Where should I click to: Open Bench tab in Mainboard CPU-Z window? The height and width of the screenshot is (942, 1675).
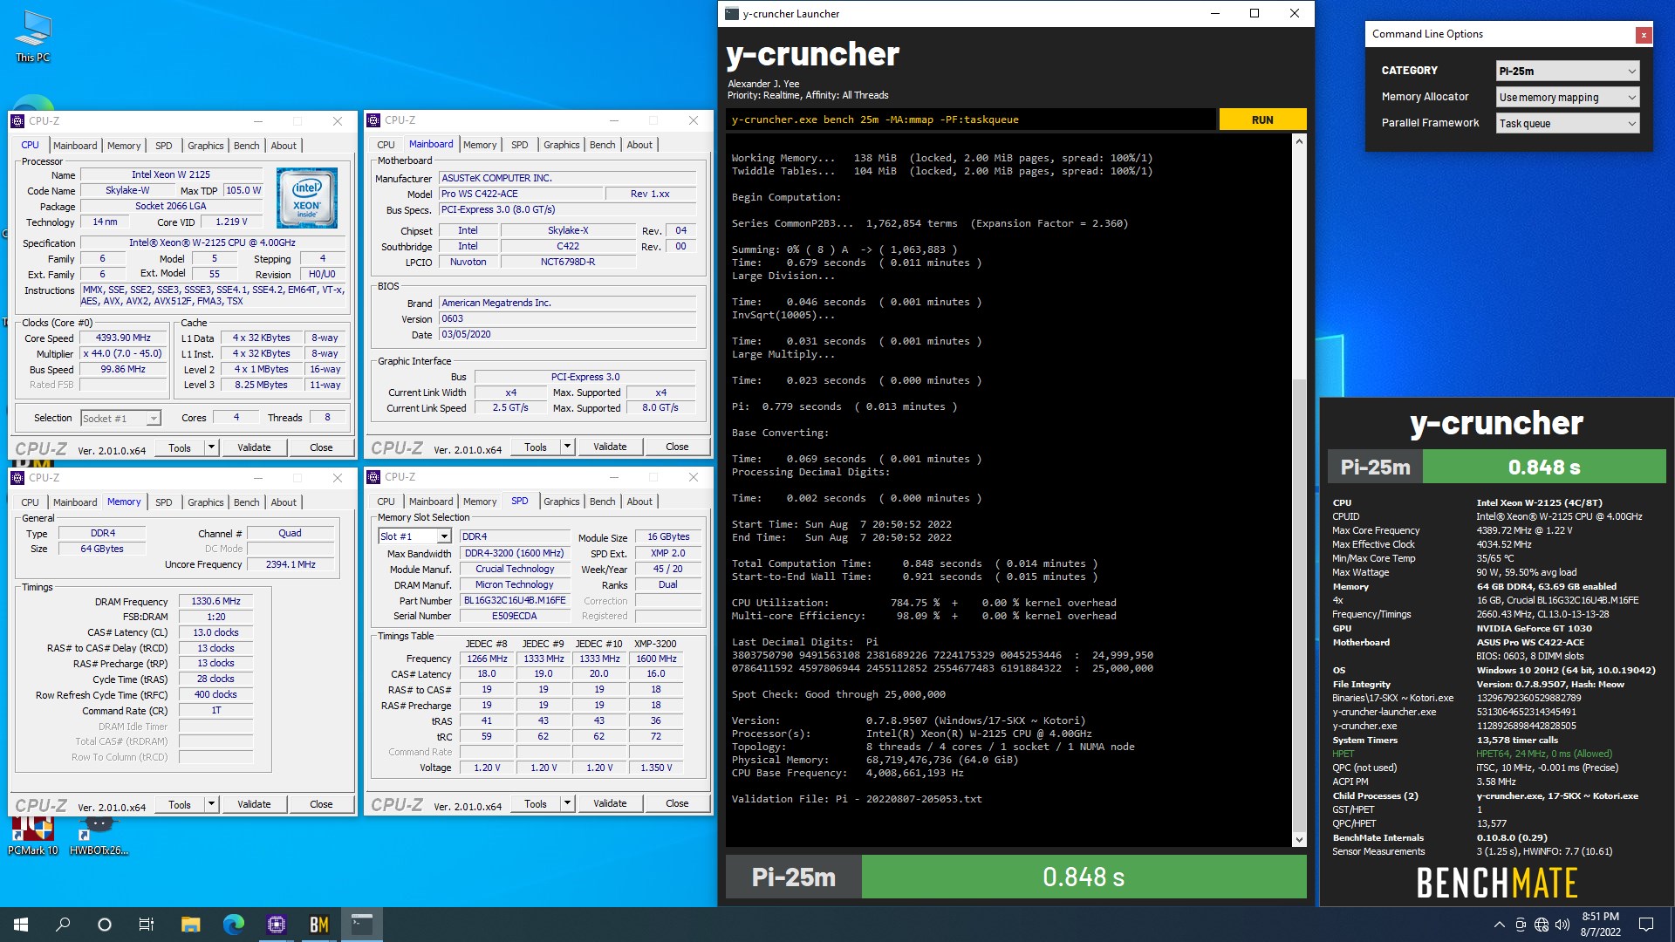(602, 145)
